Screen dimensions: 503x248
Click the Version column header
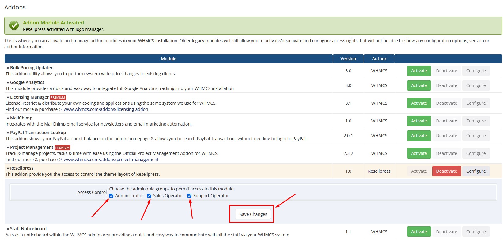point(348,59)
